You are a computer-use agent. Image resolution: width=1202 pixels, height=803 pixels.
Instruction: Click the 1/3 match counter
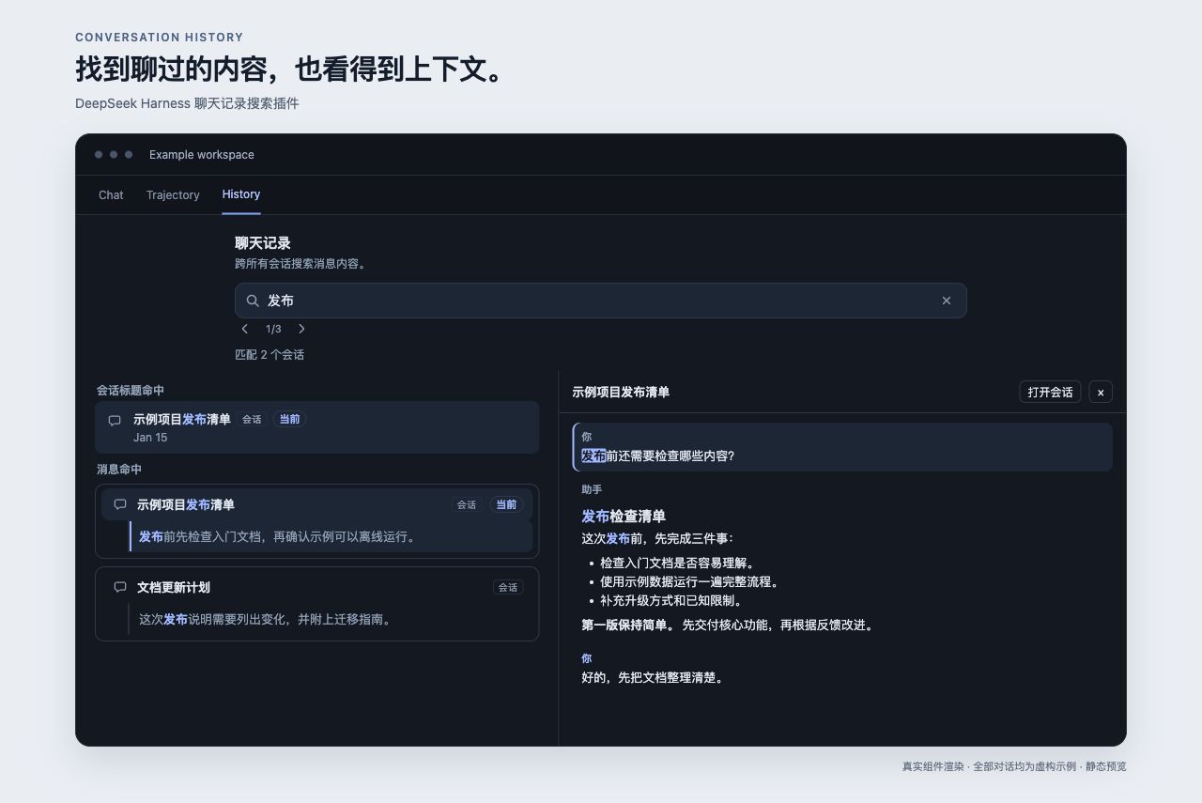point(273,329)
